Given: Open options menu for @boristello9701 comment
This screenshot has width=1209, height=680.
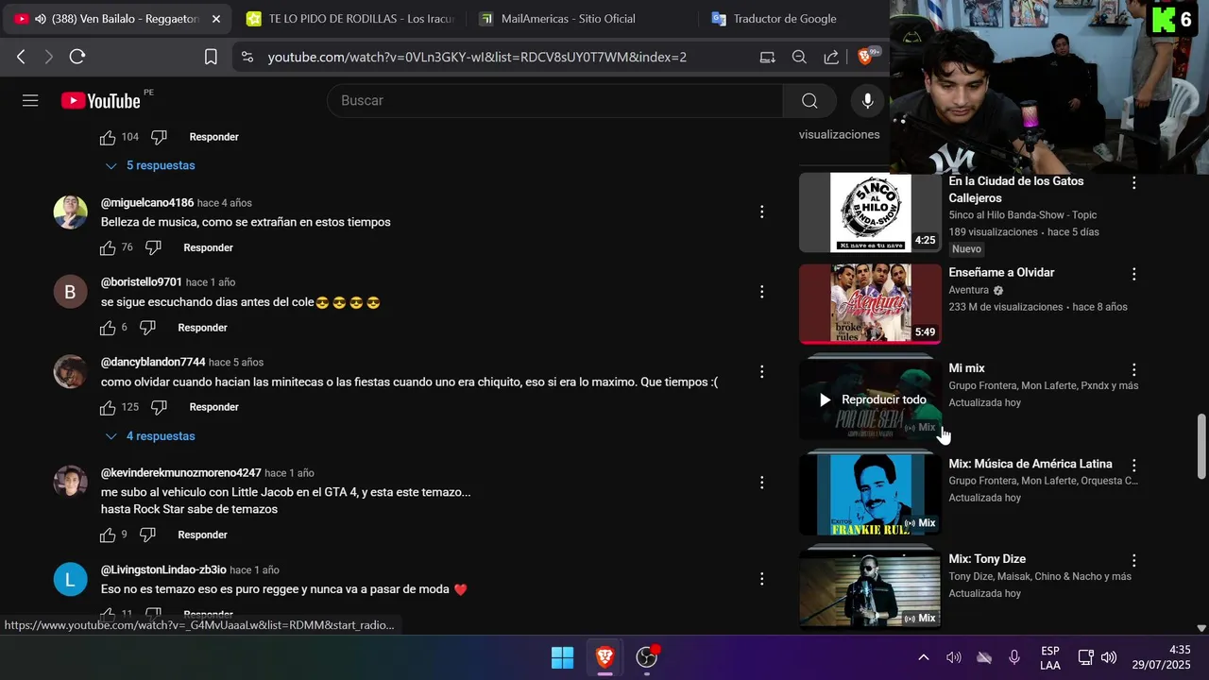Looking at the screenshot, I should coord(761,292).
